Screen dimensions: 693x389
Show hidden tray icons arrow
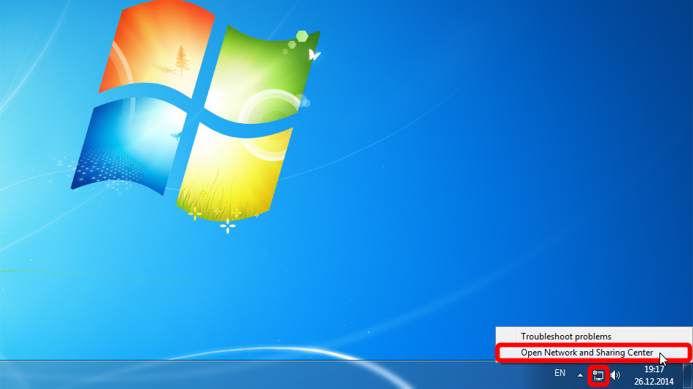click(581, 375)
